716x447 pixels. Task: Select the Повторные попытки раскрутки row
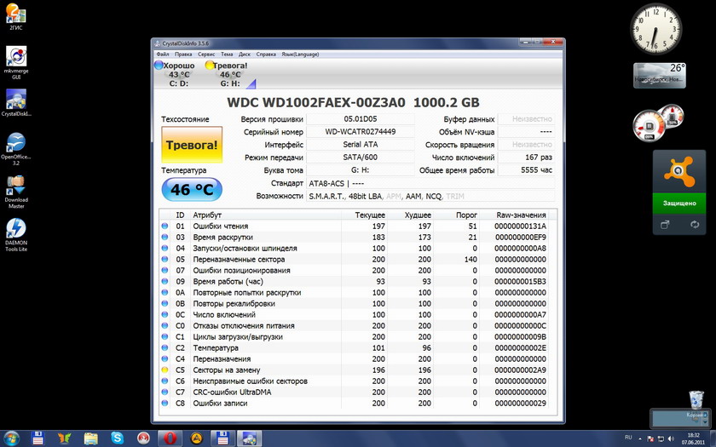pos(355,292)
